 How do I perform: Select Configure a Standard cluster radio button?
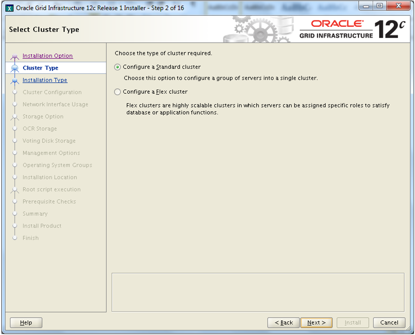[x=117, y=67]
